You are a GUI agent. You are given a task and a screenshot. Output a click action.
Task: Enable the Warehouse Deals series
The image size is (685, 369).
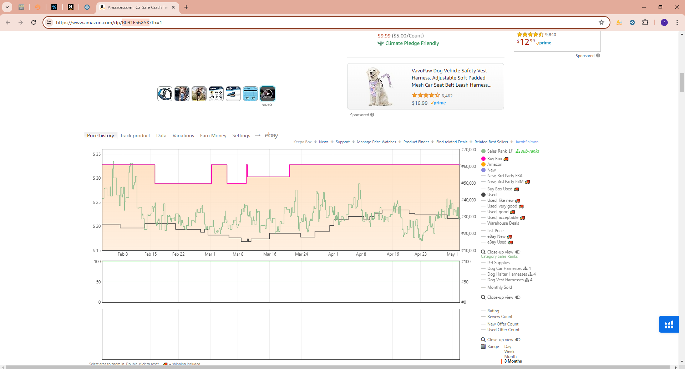pyautogui.click(x=500, y=223)
